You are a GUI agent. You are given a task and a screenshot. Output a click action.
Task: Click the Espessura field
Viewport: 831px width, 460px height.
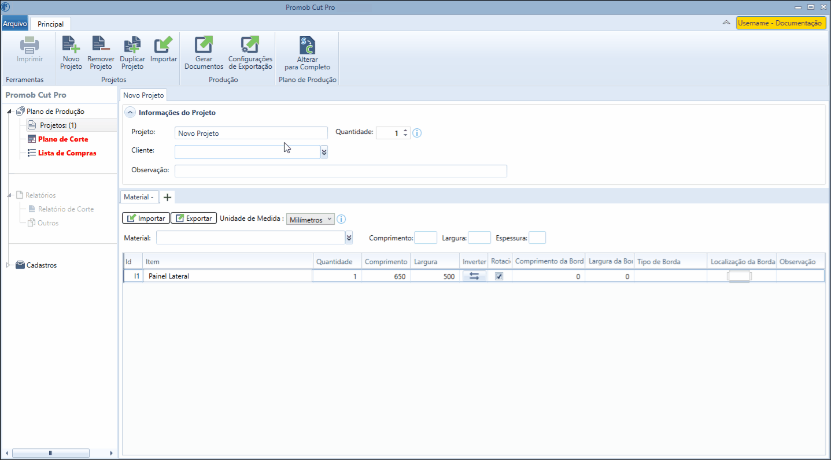tap(537, 238)
